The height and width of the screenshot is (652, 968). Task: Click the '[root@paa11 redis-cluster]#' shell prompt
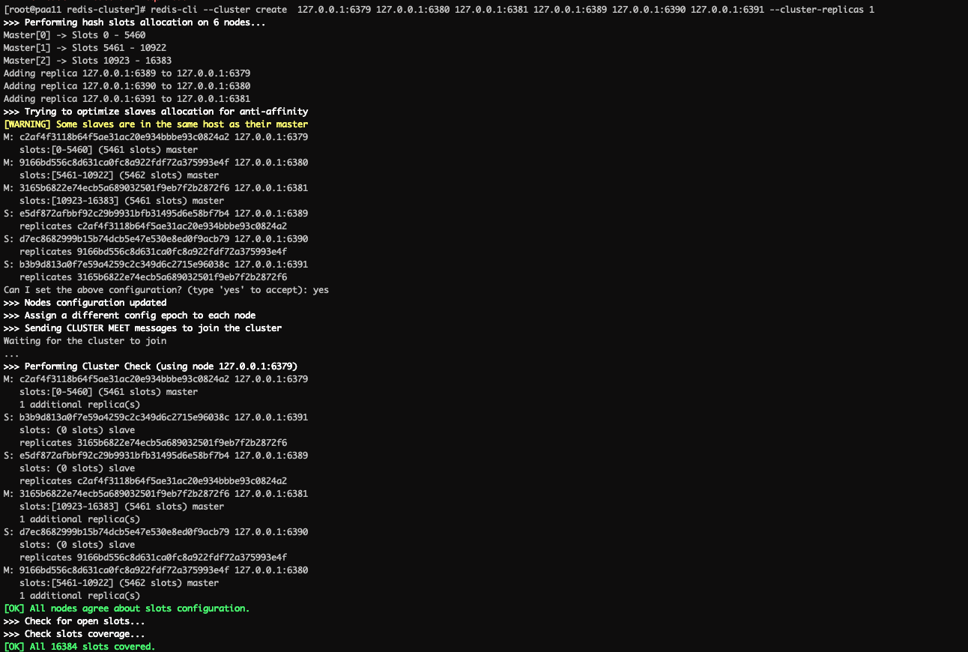(x=74, y=10)
